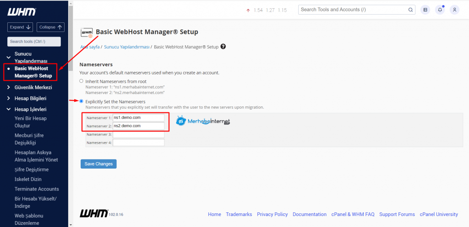Open Mecburi Şifre Değişikliği
The image size is (469, 227).
tap(29, 139)
